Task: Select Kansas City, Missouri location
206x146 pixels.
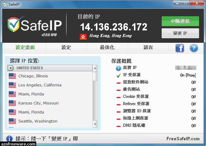Action: click(50, 103)
